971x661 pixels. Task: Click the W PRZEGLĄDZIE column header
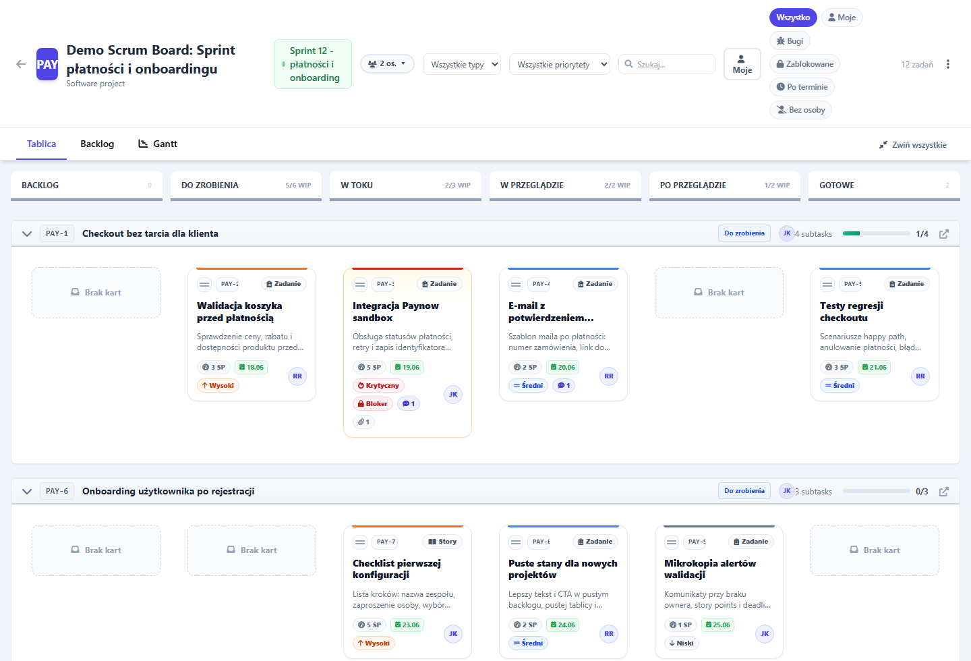pyautogui.click(x=565, y=185)
